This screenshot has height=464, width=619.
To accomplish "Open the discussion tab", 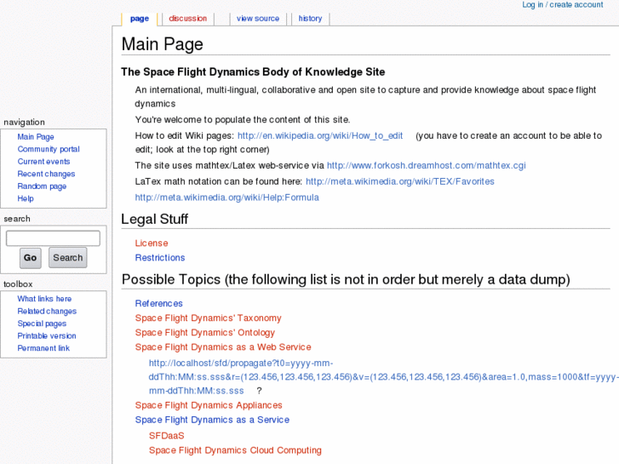I will [187, 19].
